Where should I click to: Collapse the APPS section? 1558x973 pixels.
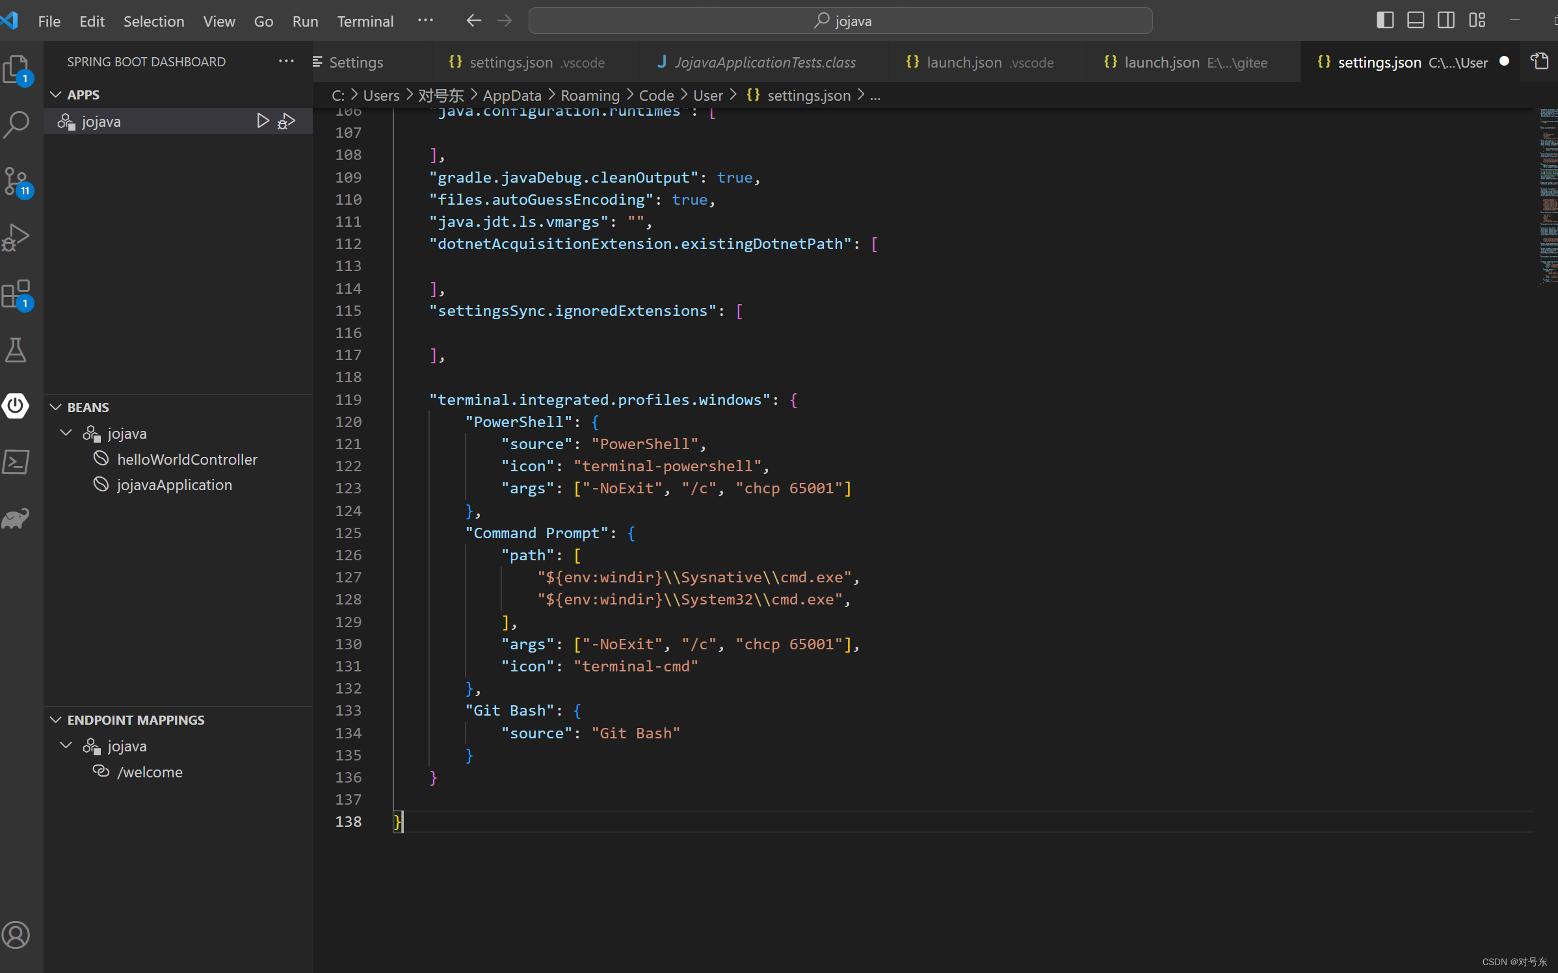coord(56,95)
